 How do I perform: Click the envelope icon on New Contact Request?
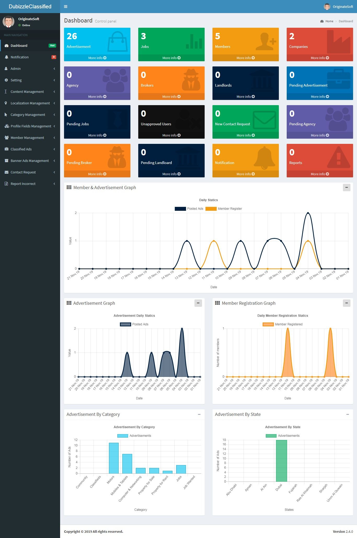(x=264, y=120)
